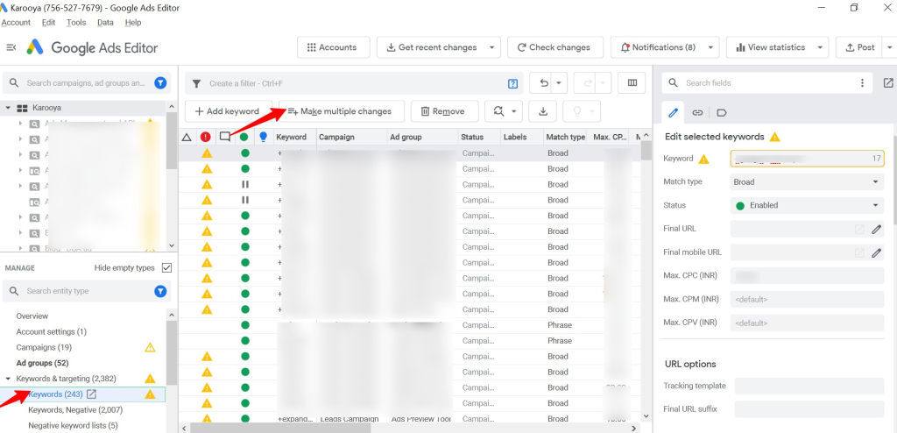Click Make multiple changes button

coord(341,111)
